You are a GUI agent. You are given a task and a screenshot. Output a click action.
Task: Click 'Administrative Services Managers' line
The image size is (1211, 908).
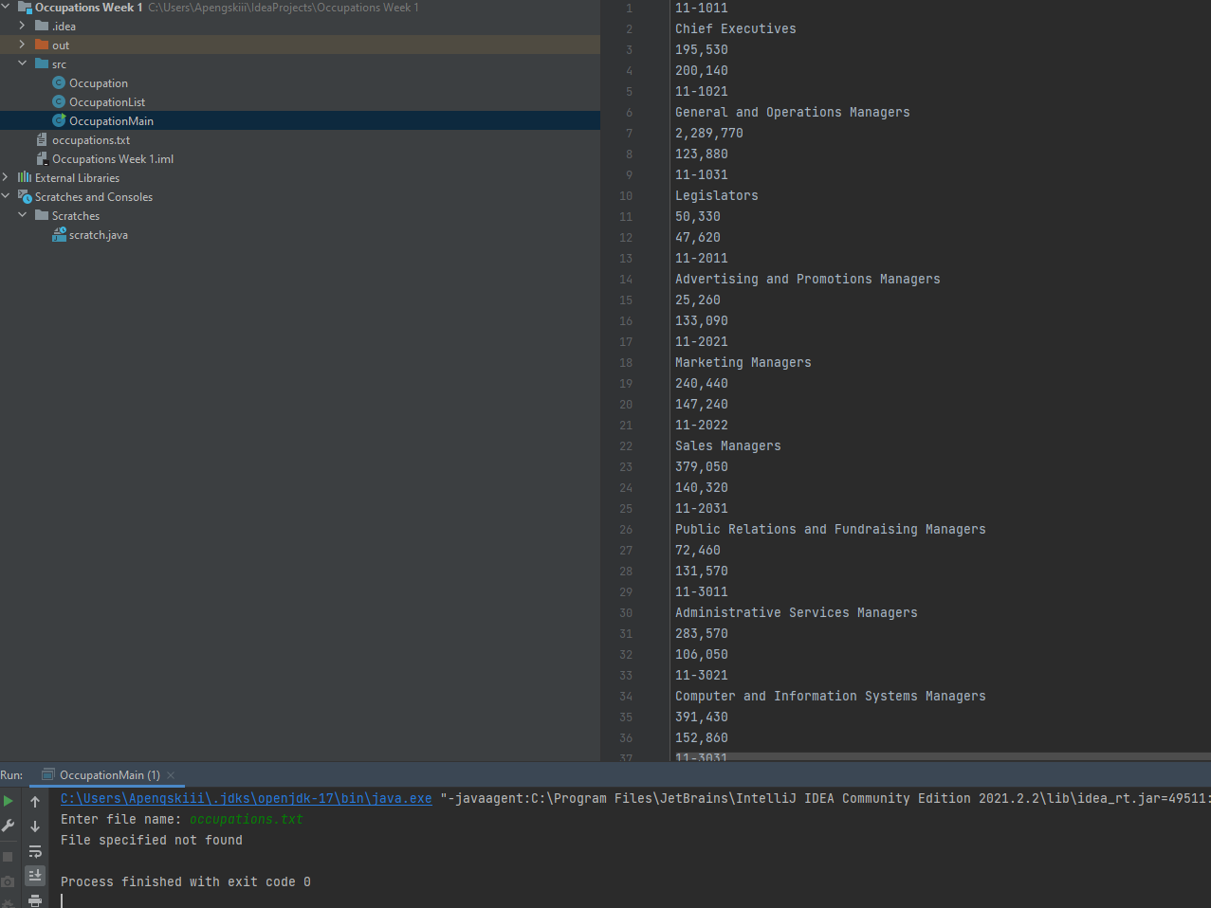pyautogui.click(x=797, y=612)
